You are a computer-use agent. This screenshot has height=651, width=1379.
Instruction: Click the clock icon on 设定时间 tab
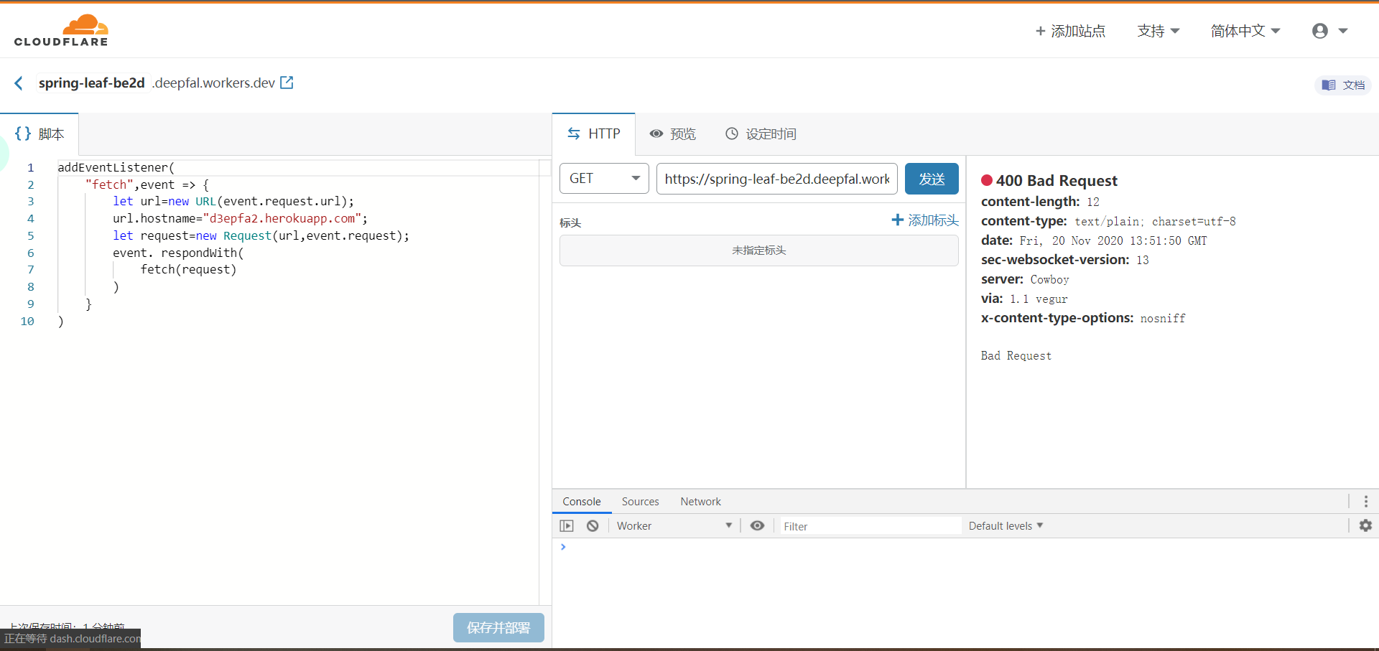[731, 134]
